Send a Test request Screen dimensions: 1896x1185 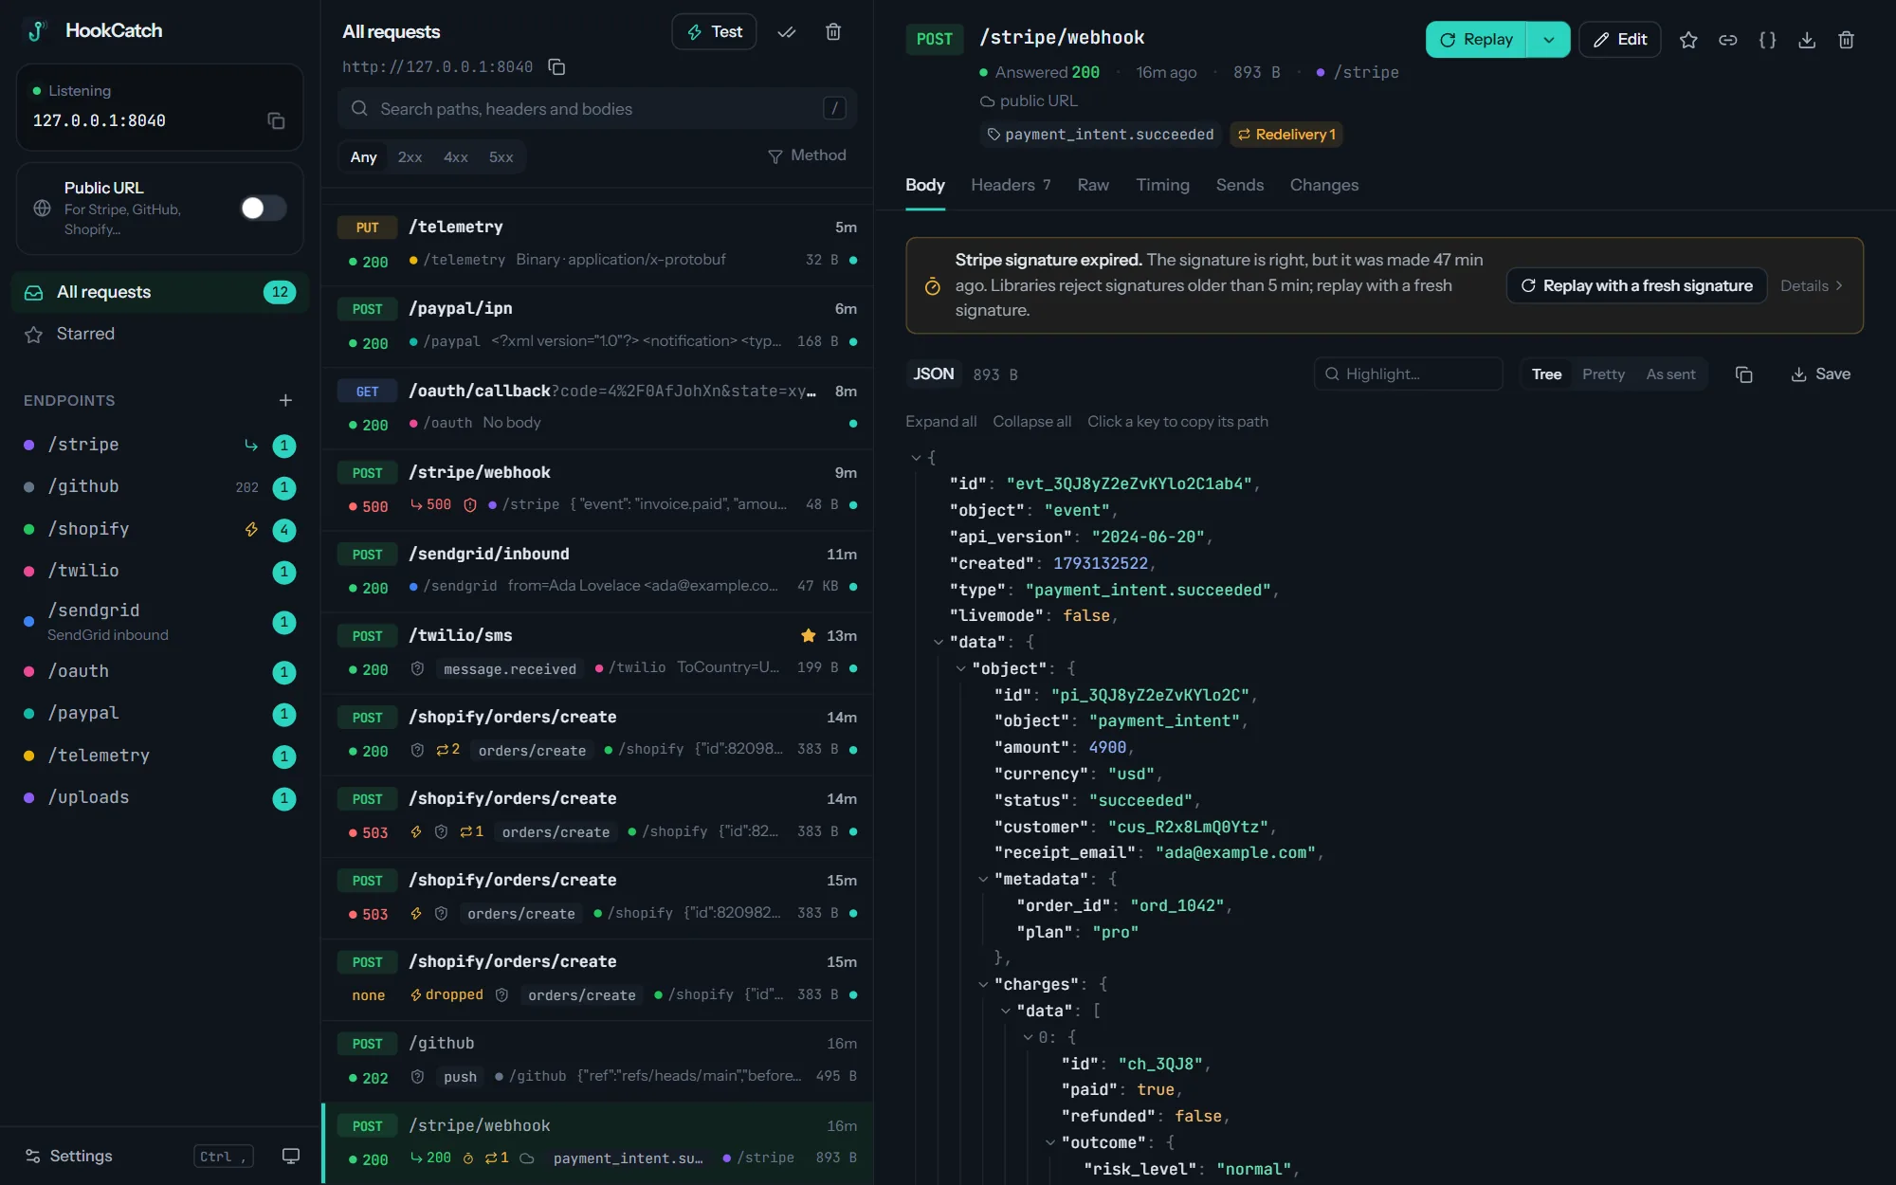pos(714,32)
